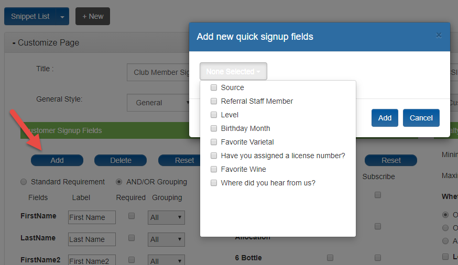Screen dimensions: 458x265
Task: Open Snippet List dropdown caret
Action: tap(62, 17)
